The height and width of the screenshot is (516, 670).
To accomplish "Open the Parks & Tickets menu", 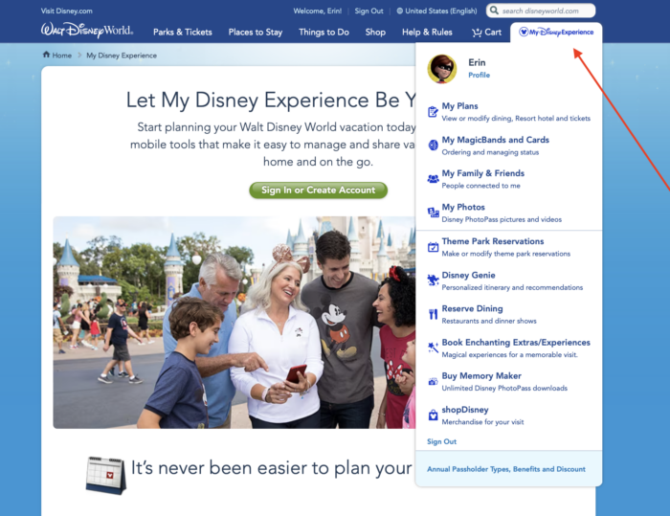I will [183, 32].
